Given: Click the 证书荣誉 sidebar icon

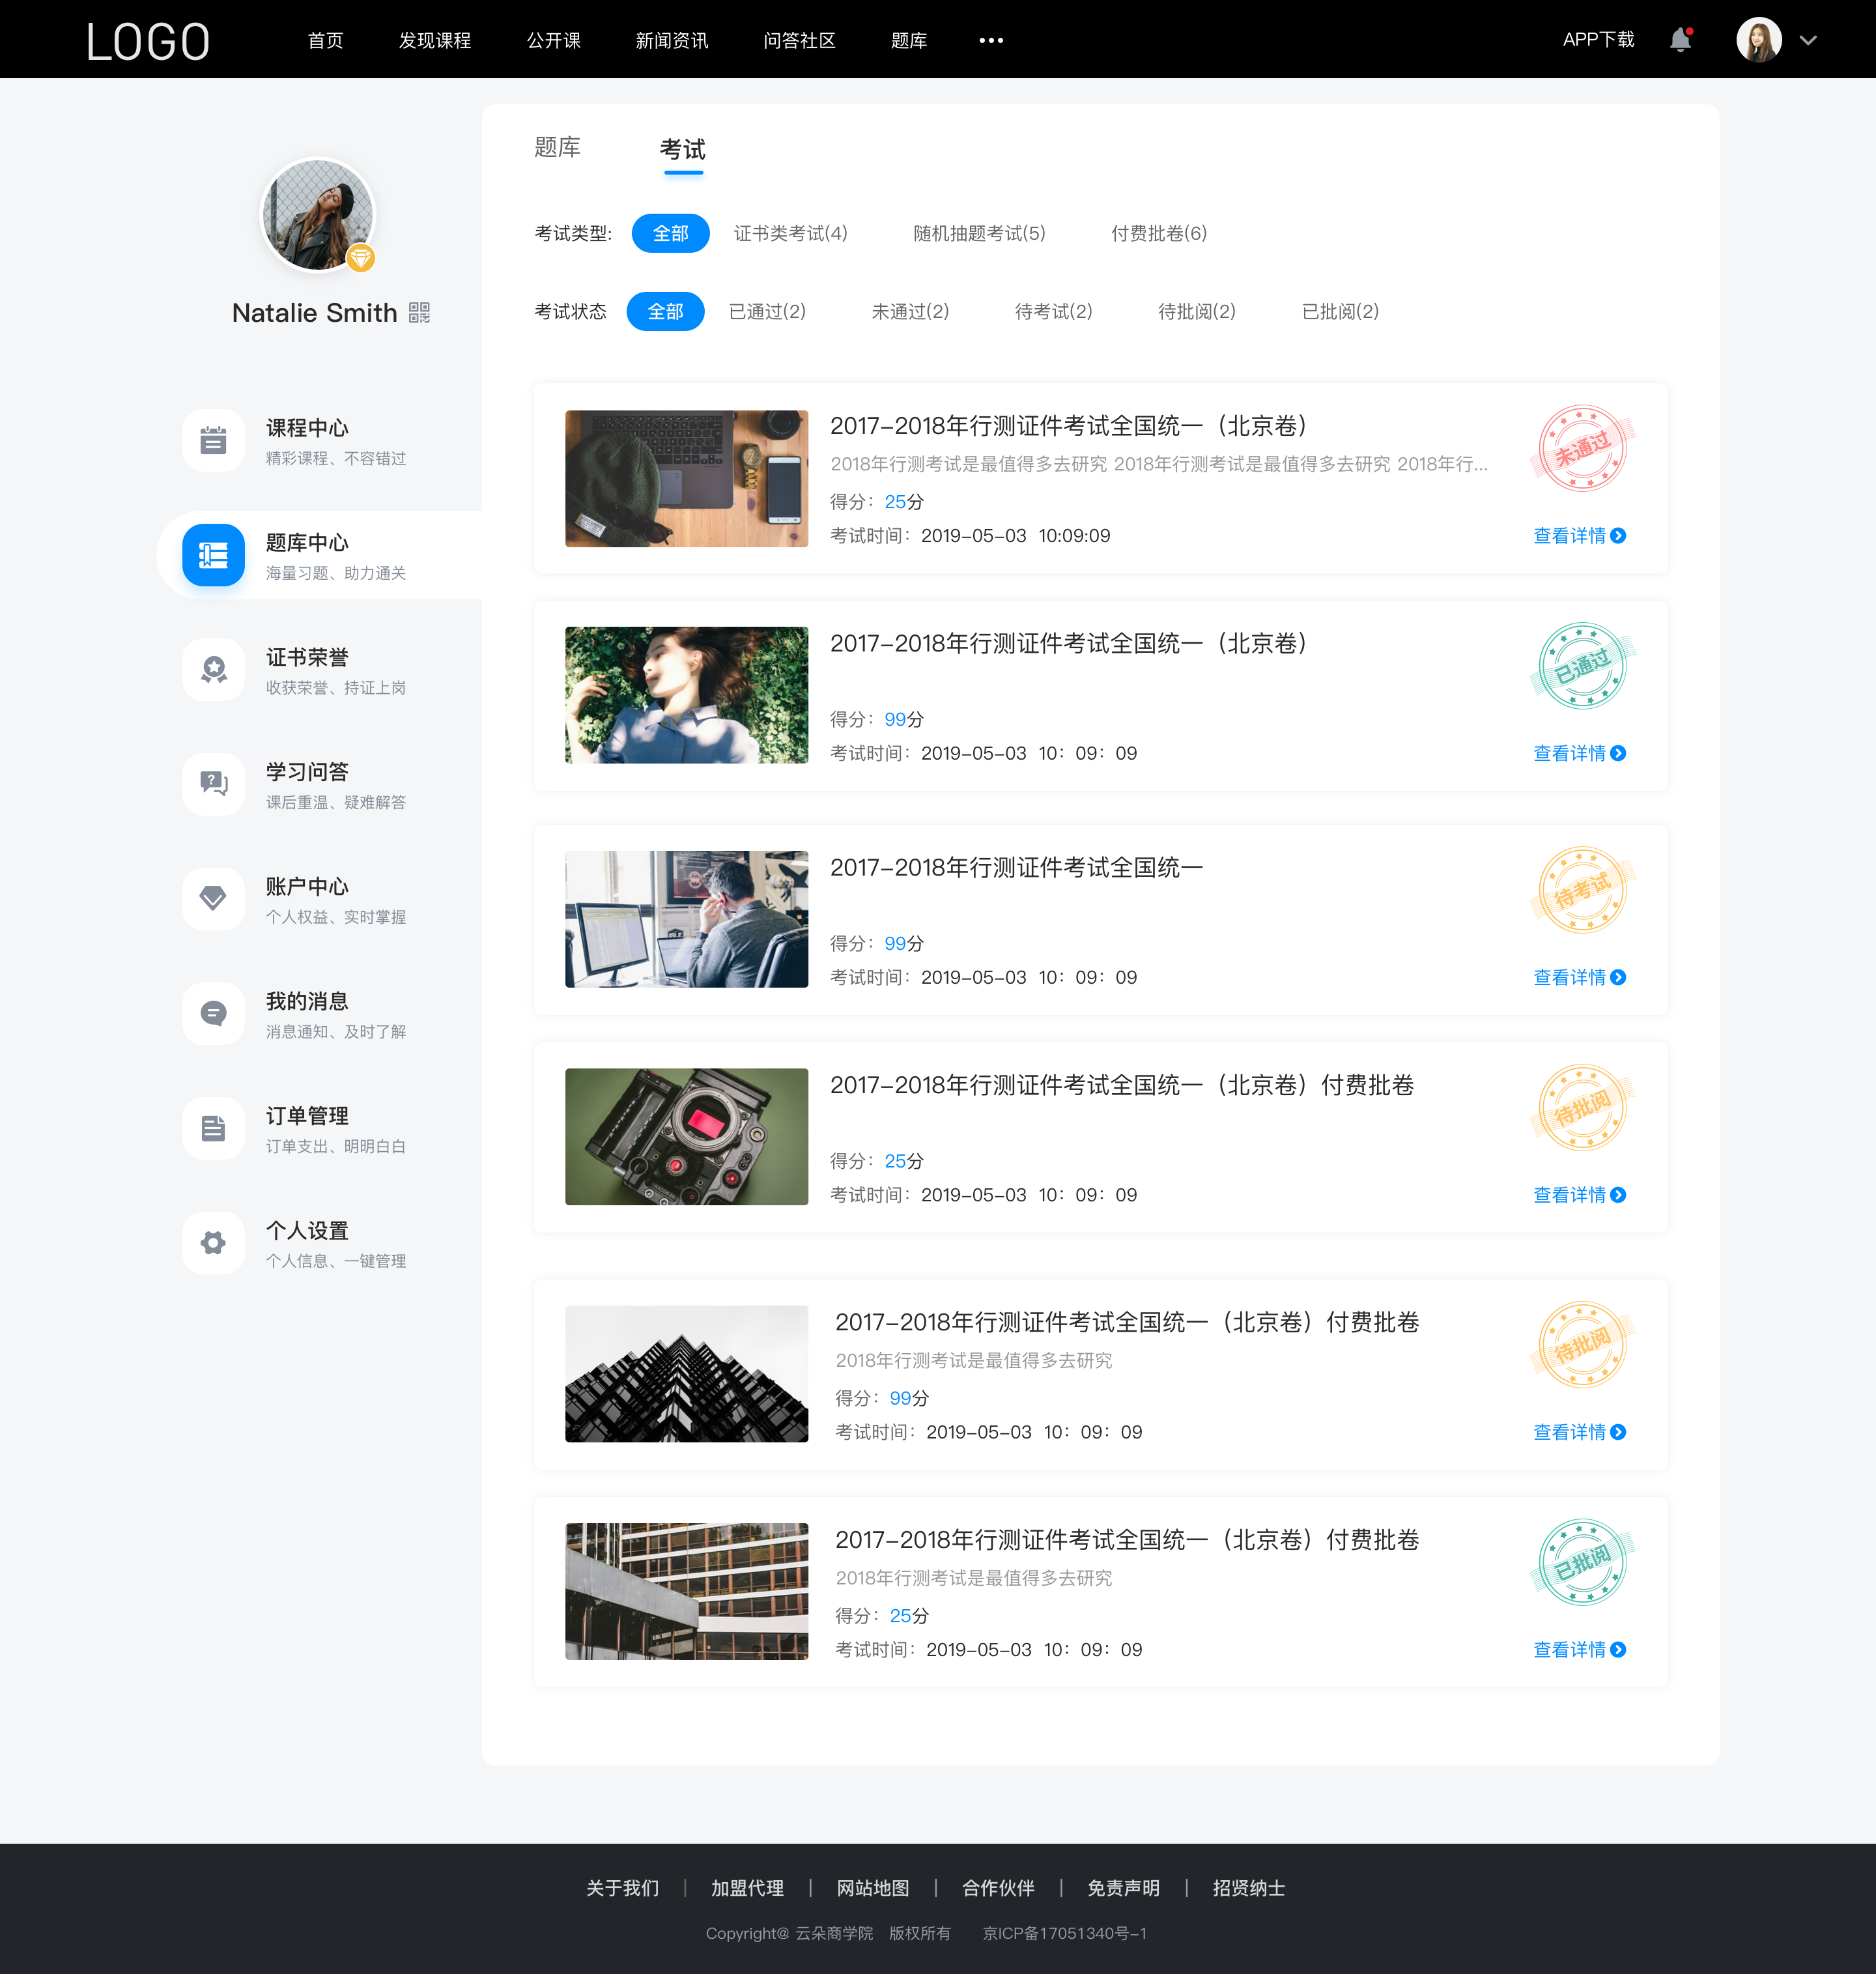Looking at the screenshot, I should [213, 672].
